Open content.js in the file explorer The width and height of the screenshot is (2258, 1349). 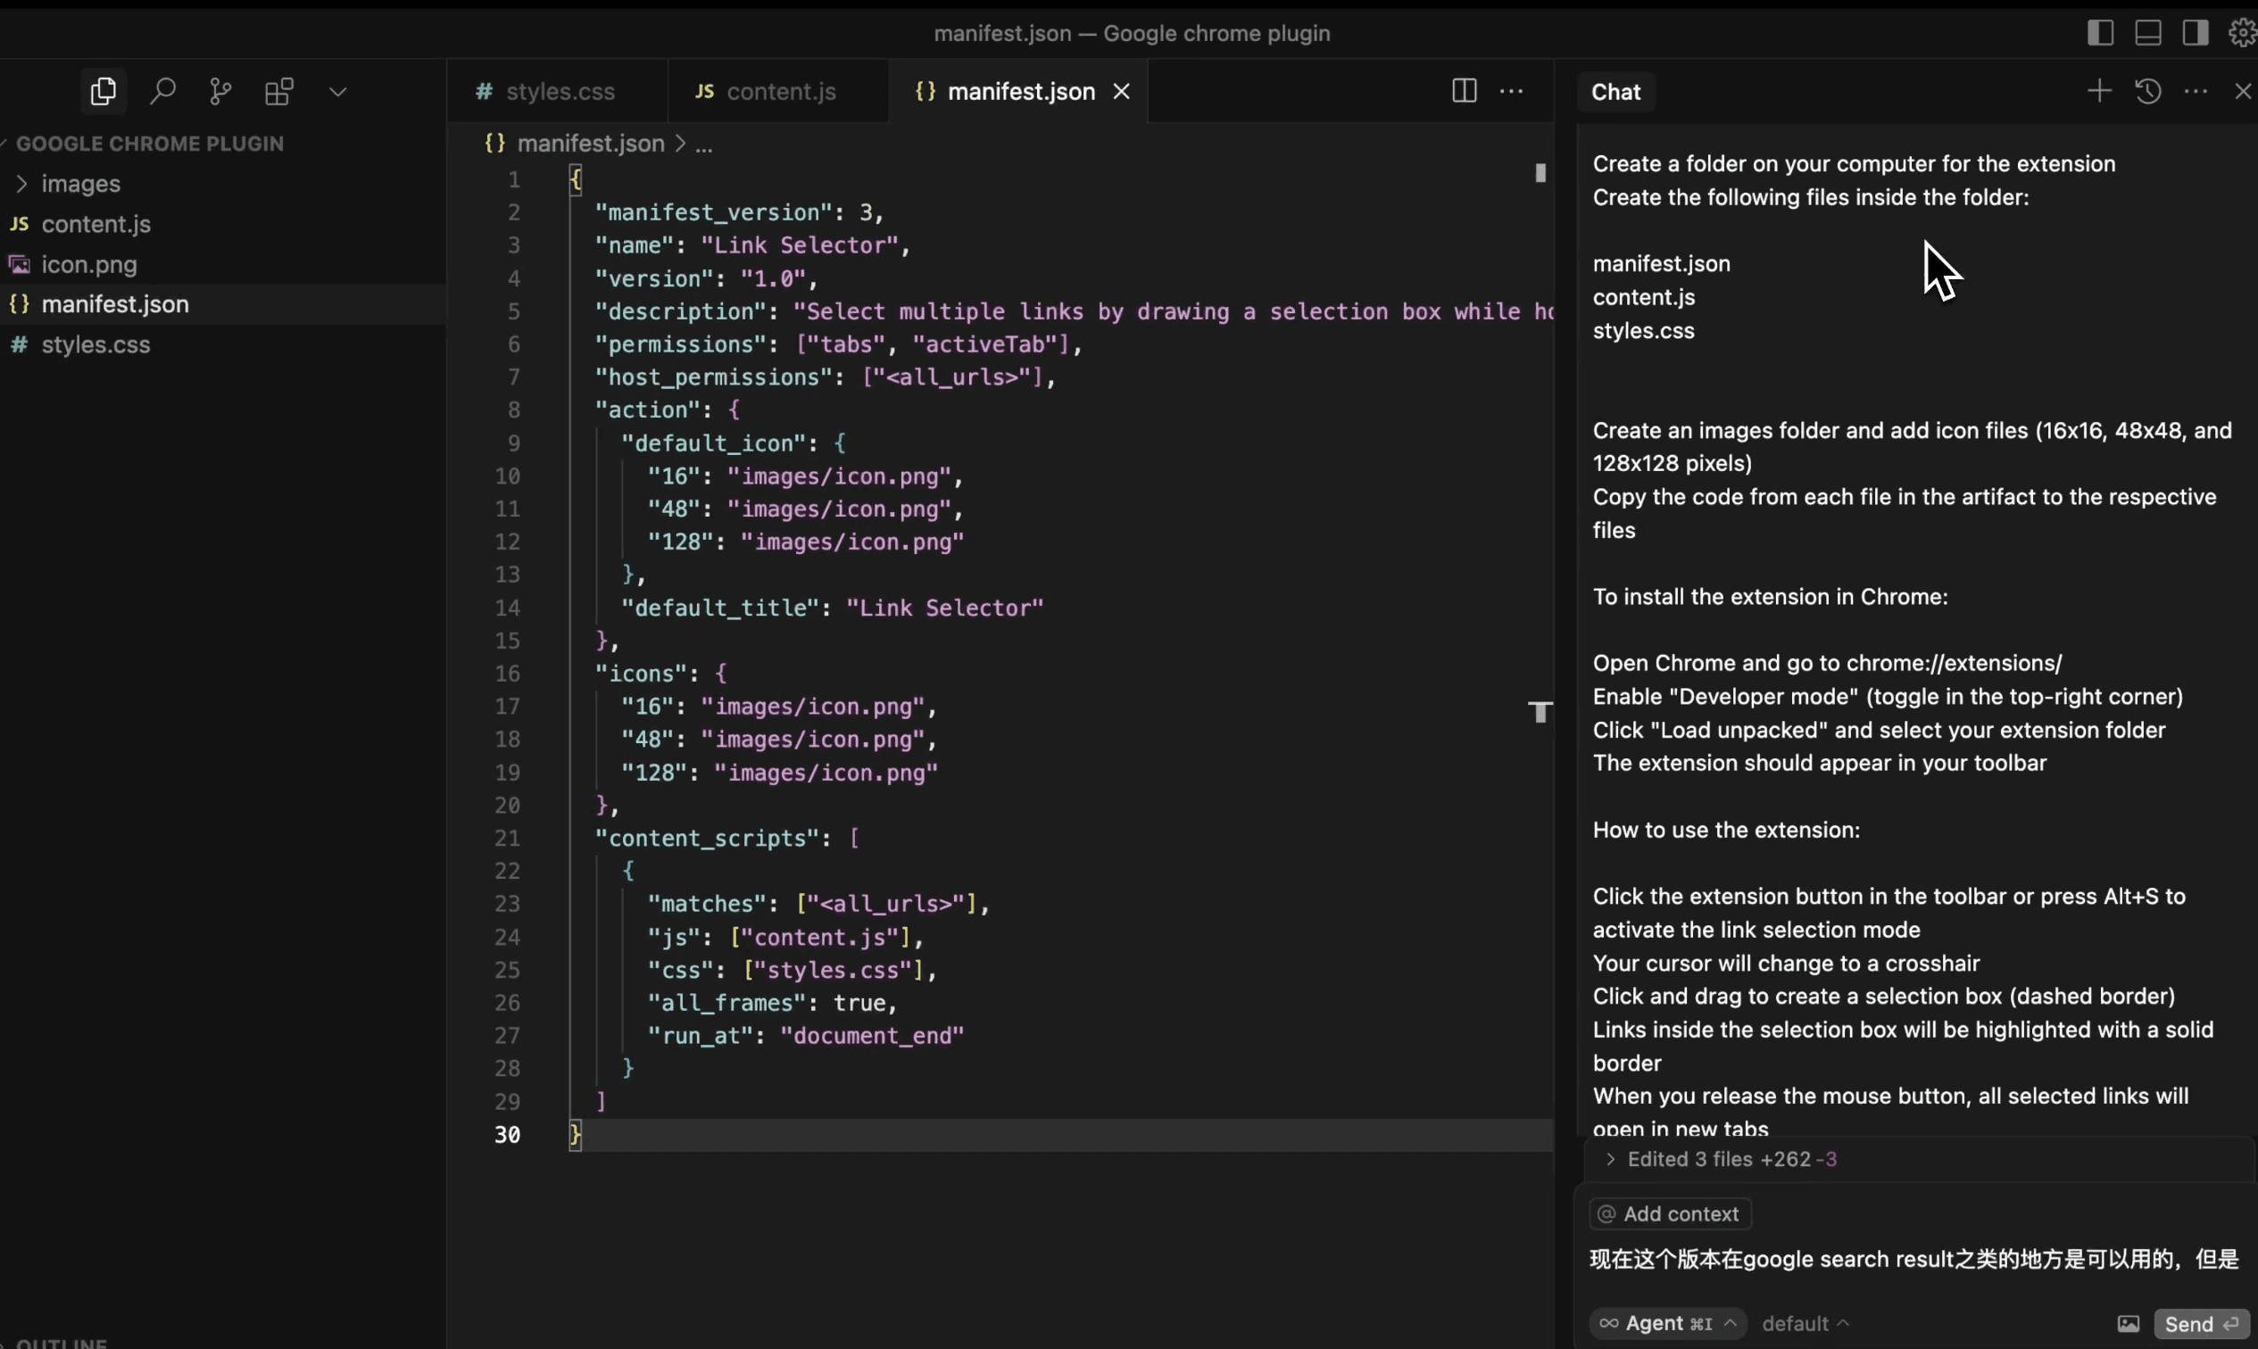tap(223, 224)
